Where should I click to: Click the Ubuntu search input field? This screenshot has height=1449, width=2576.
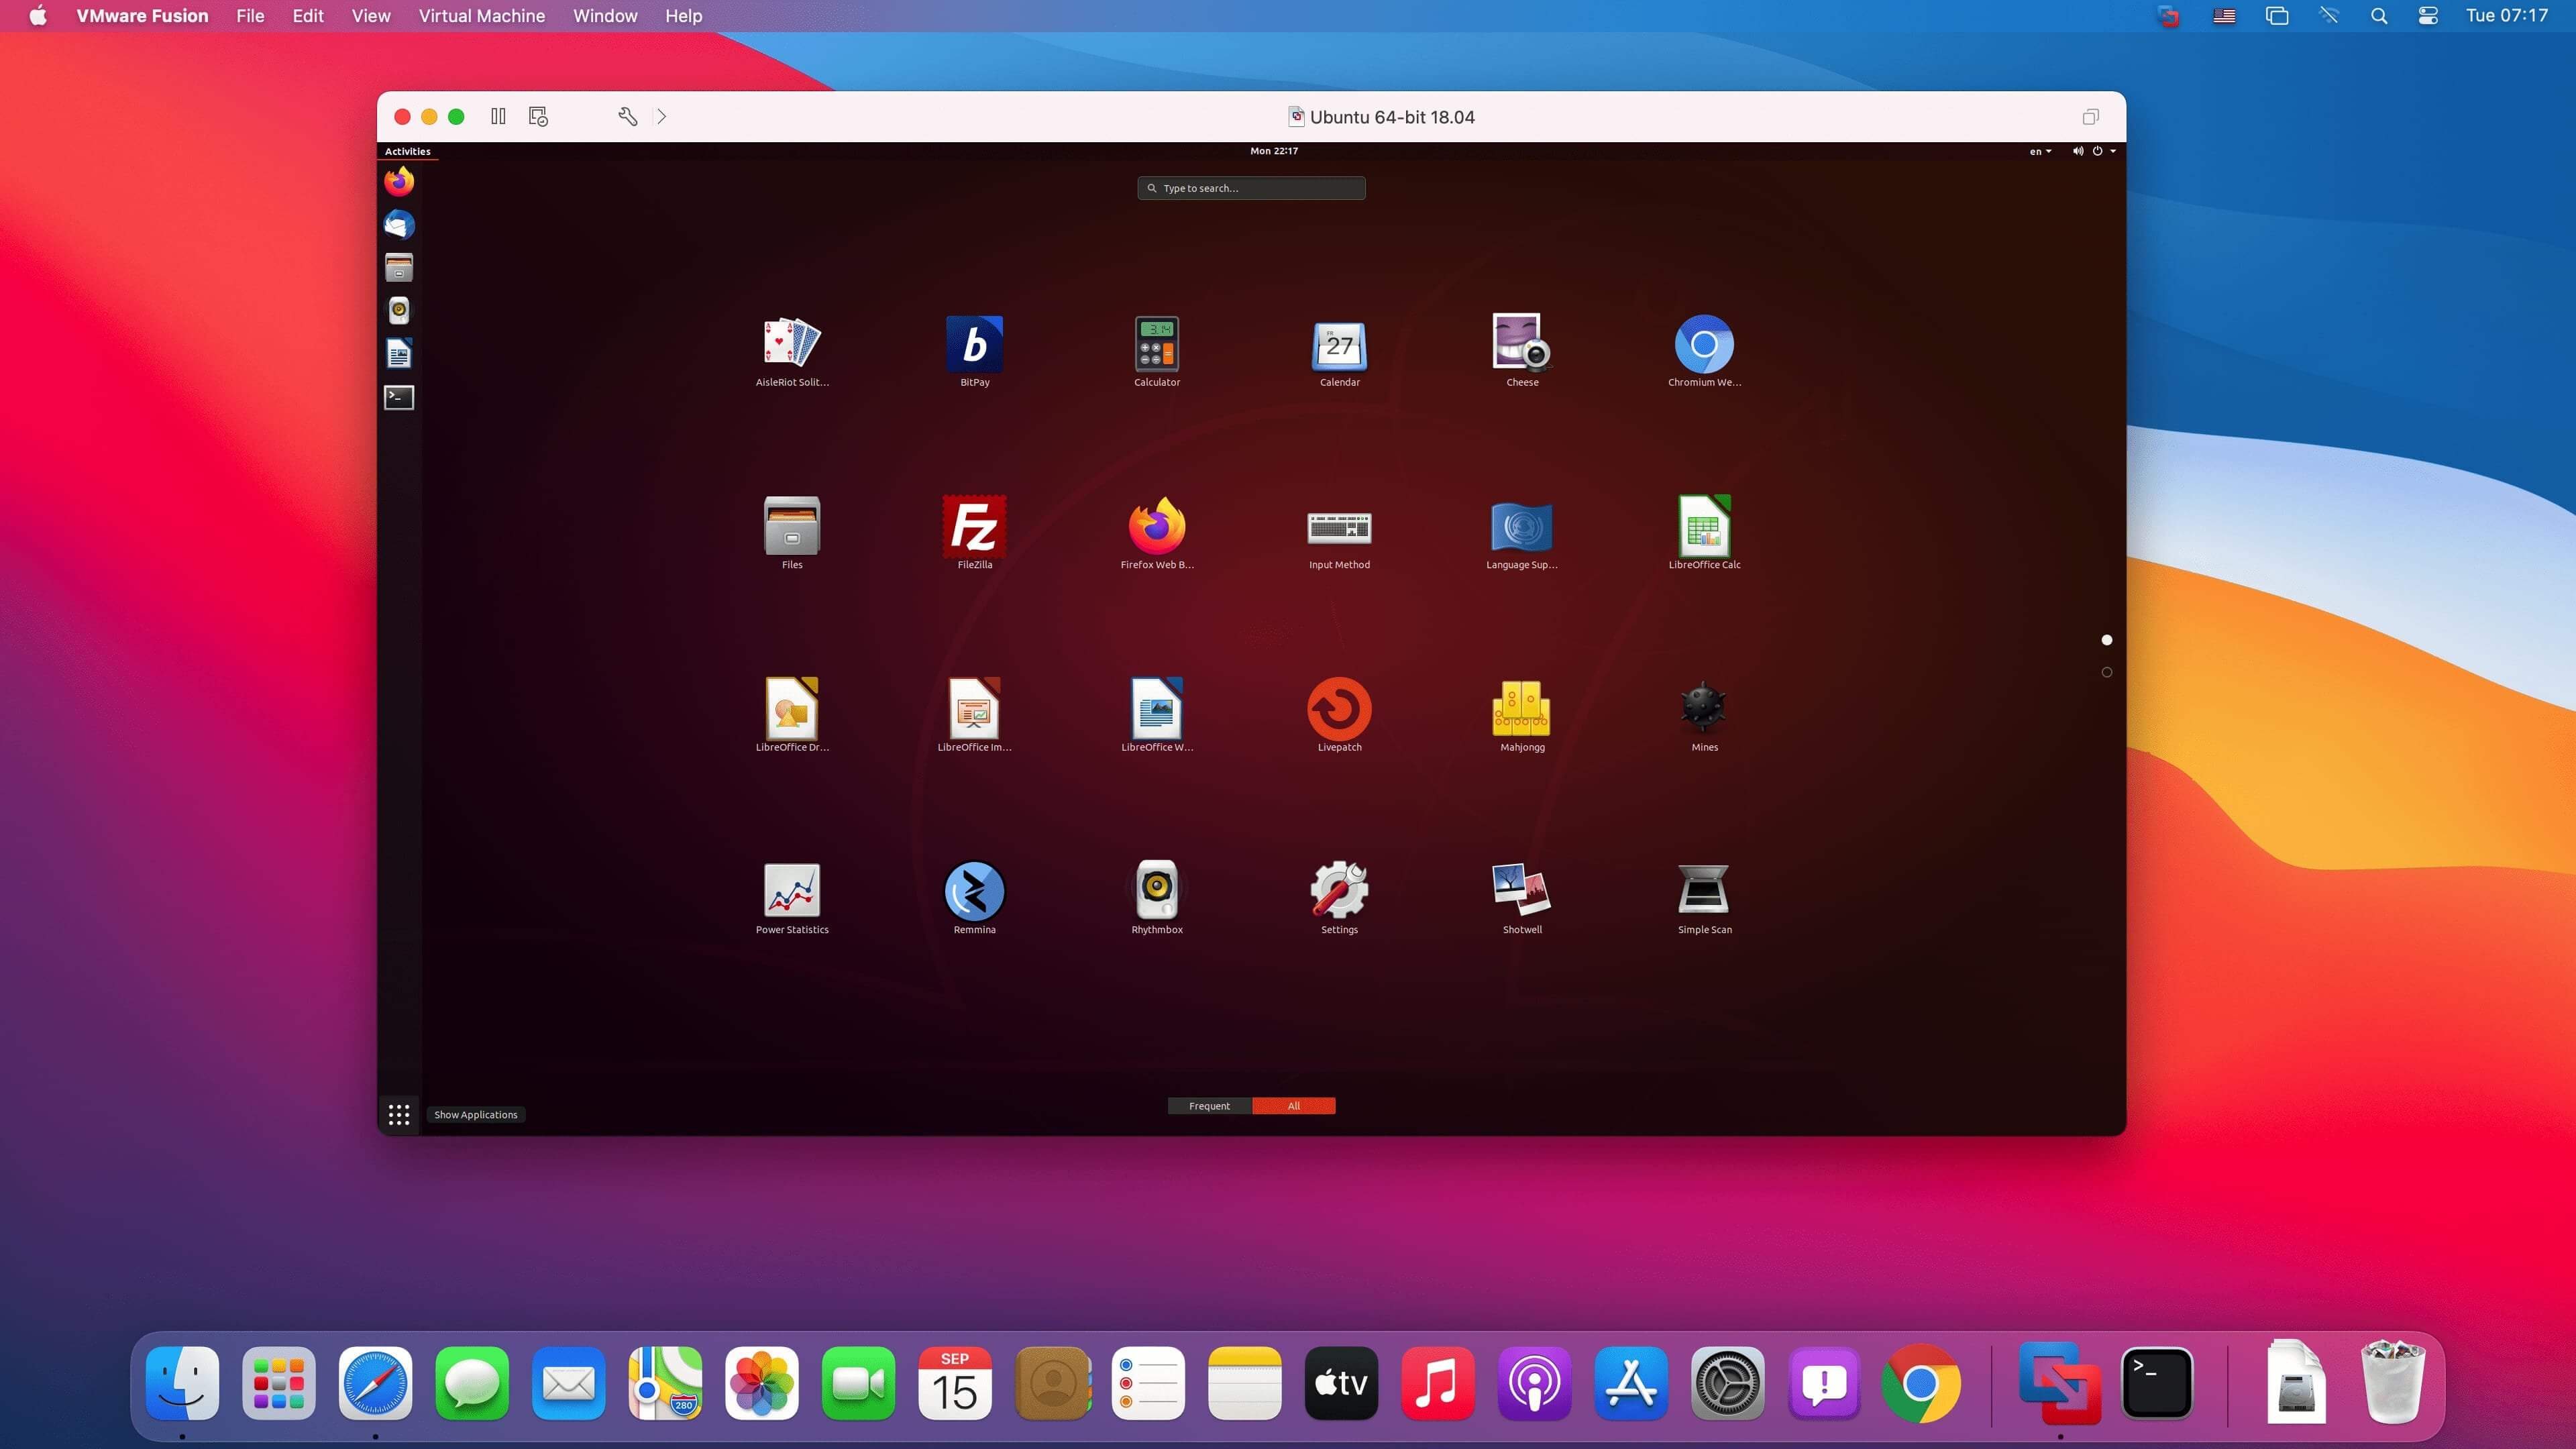[1252, 188]
